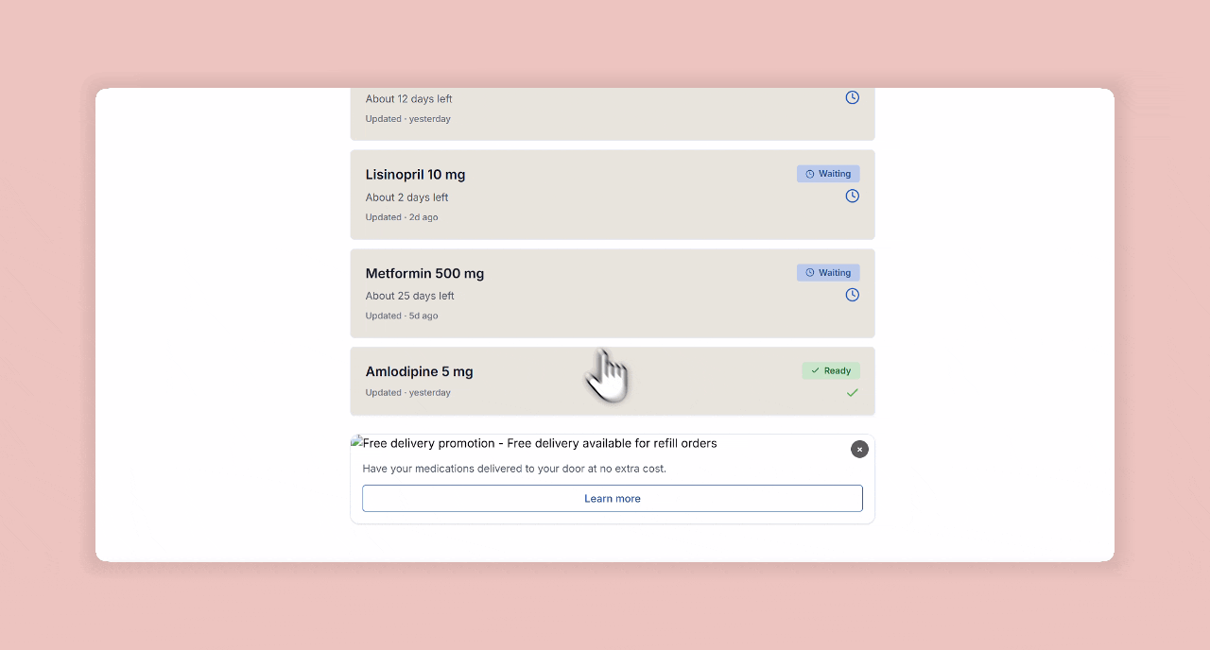Screen dimensions: 1210x650
Task: Click the clock icon inside the Lisinopril Waiting badge
Action: coord(808,173)
